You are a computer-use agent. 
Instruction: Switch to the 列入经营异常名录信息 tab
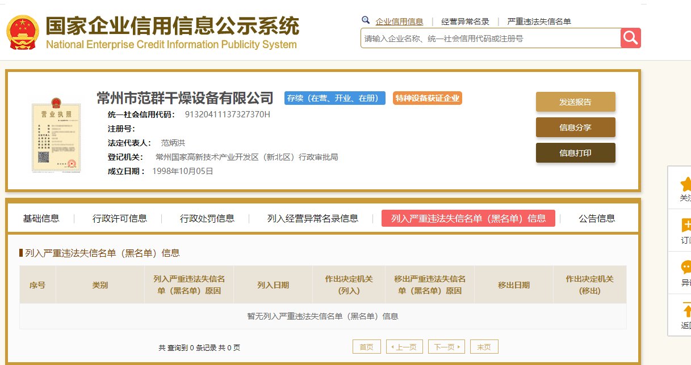pyautogui.click(x=313, y=218)
